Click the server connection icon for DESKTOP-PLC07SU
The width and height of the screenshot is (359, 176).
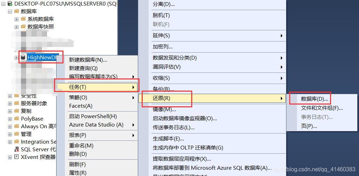click(x=10, y=3)
